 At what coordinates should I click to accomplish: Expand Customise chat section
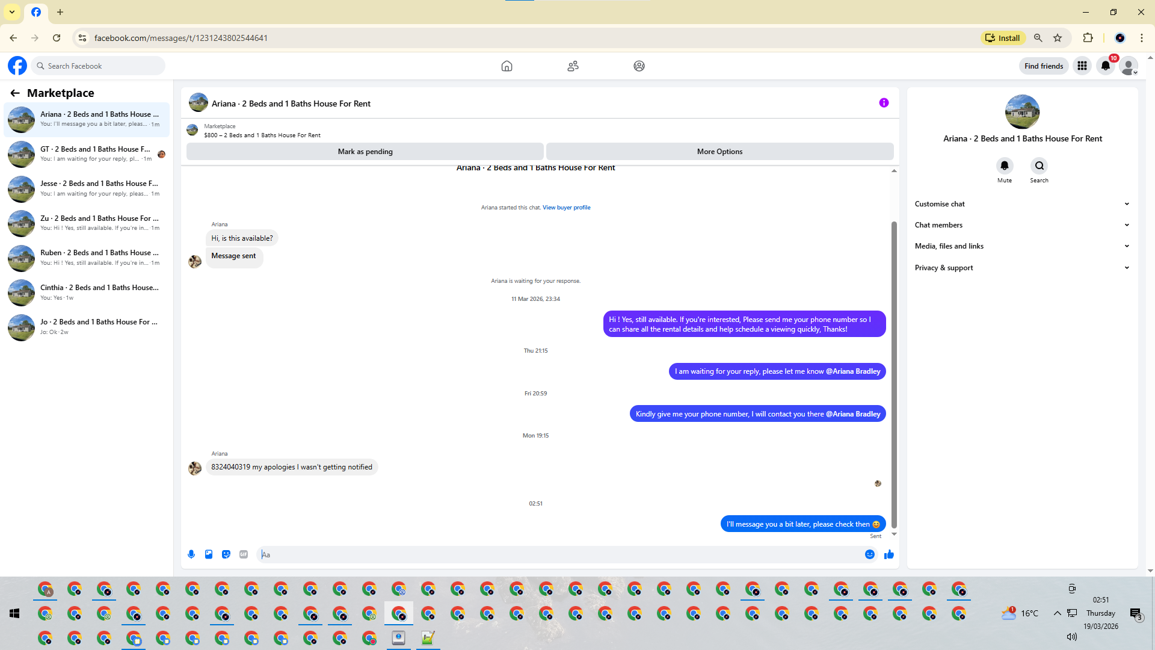pos(1021,204)
